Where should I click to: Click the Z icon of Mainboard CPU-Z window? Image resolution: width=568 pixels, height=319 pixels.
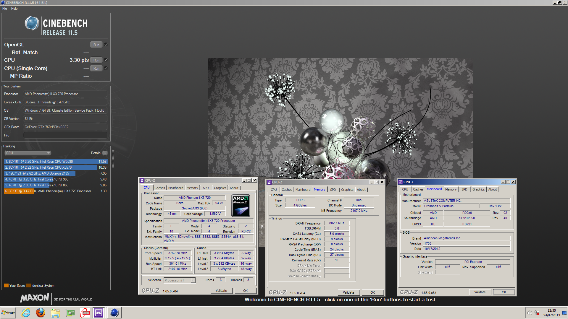(x=401, y=182)
